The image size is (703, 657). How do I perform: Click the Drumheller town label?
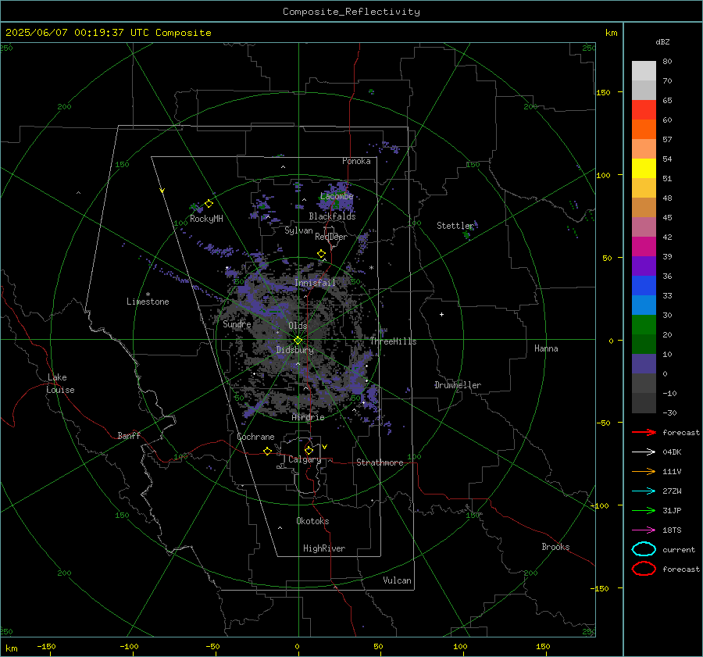tap(457, 385)
